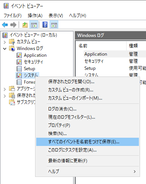146x184 pixels.
Task: Expand the アプリケーション tree node
Action: (5, 89)
